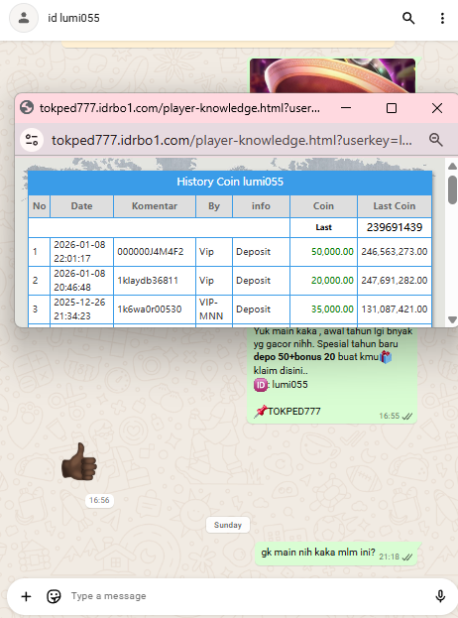This screenshot has height=618, width=458.
Task: Start voice message with microphone
Action: (440, 596)
